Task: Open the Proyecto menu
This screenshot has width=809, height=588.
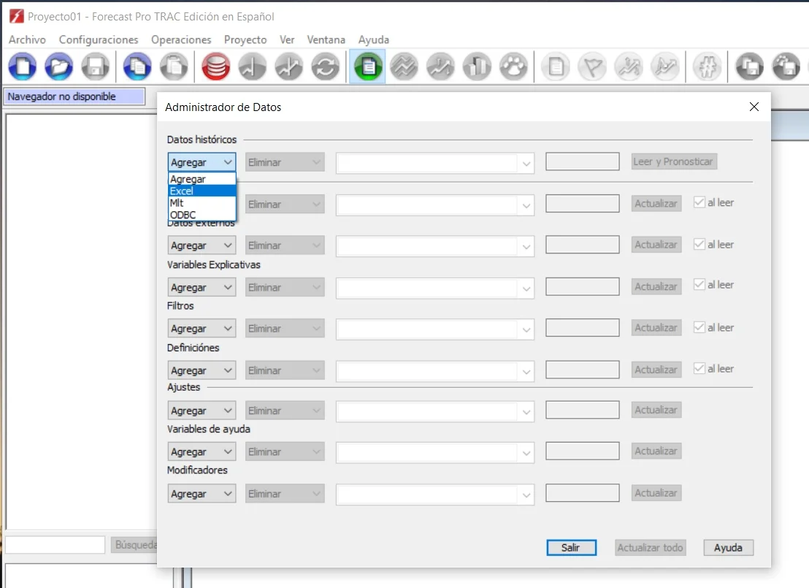Action: click(x=245, y=39)
